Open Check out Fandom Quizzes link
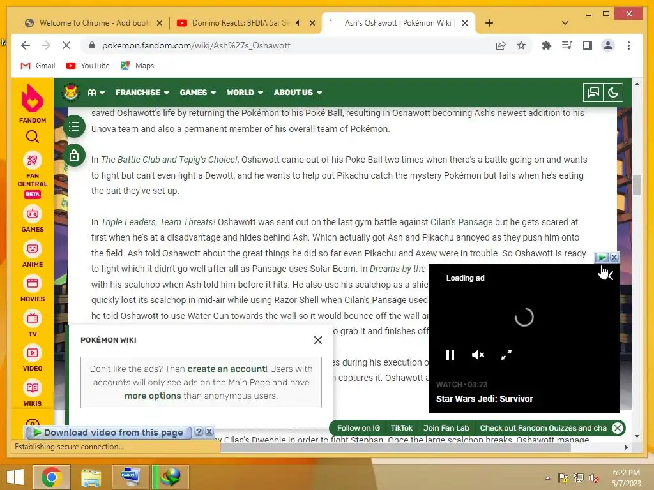This screenshot has width=654, height=490. point(543,428)
